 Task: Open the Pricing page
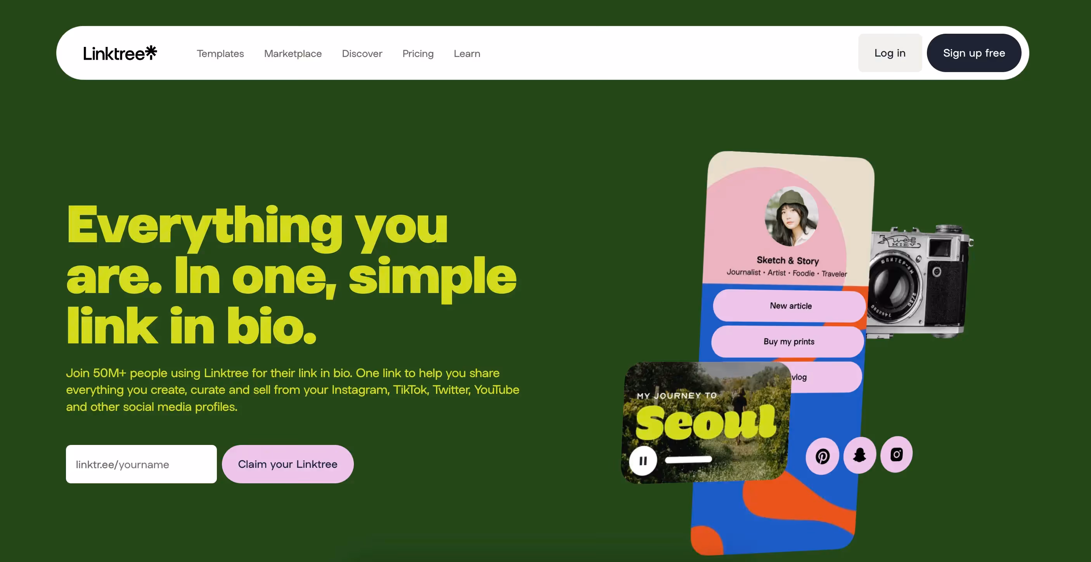(418, 53)
